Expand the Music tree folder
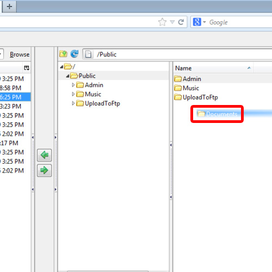 click(x=73, y=94)
